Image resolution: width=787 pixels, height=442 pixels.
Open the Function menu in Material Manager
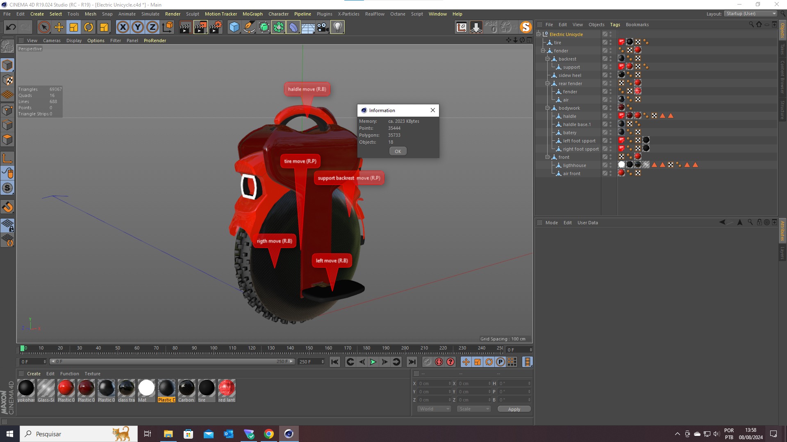pyautogui.click(x=69, y=374)
